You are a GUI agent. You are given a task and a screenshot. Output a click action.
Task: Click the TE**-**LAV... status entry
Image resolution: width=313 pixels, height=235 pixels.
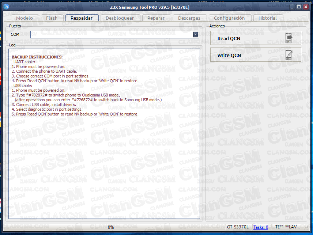pyautogui.click(x=287, y=227)
